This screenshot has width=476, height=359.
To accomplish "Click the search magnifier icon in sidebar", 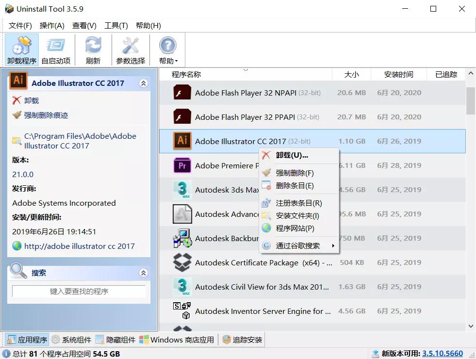I will click(18, 272).
